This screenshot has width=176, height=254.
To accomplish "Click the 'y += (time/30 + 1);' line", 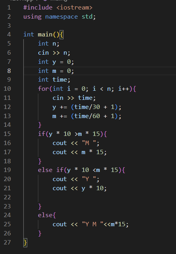I will pyautogui.click(x=87, y=107).
